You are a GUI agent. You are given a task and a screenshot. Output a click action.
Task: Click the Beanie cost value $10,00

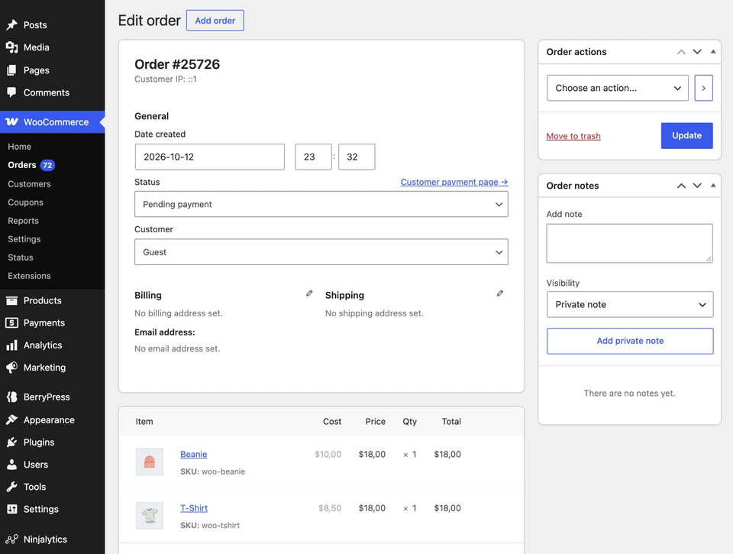point(328,455)
